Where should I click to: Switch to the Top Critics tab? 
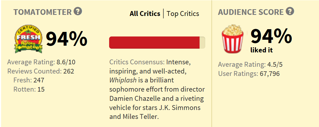pyautogui.click(x=183, y=14)
